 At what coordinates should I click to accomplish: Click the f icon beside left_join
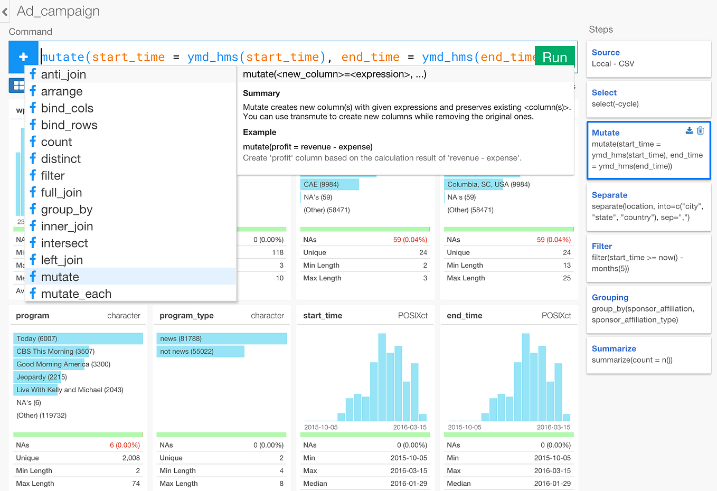(33, 259)
